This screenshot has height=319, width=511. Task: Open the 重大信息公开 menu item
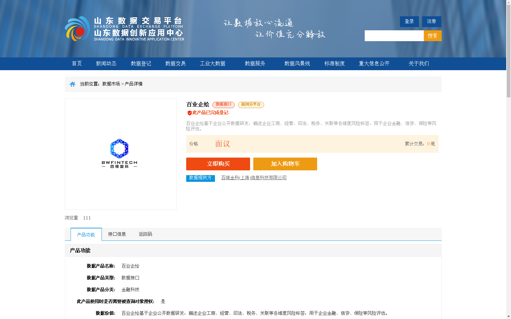[x=374, y=63]
